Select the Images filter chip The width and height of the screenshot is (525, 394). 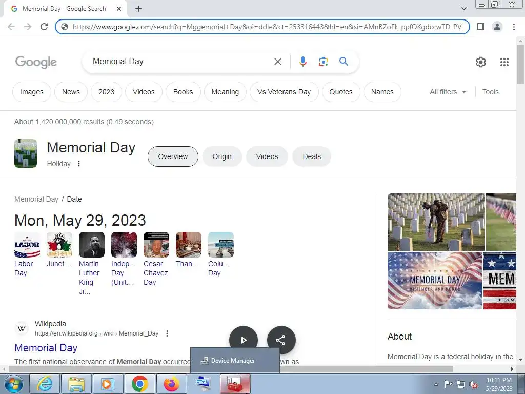tap(32, 92)
